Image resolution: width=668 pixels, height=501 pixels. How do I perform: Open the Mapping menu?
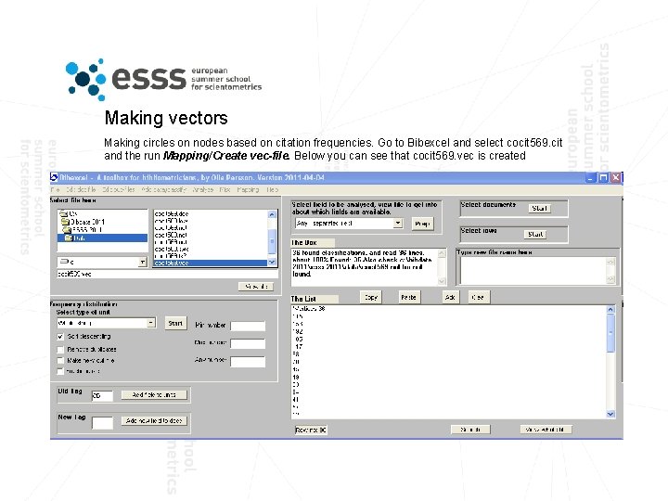point(248,189)
